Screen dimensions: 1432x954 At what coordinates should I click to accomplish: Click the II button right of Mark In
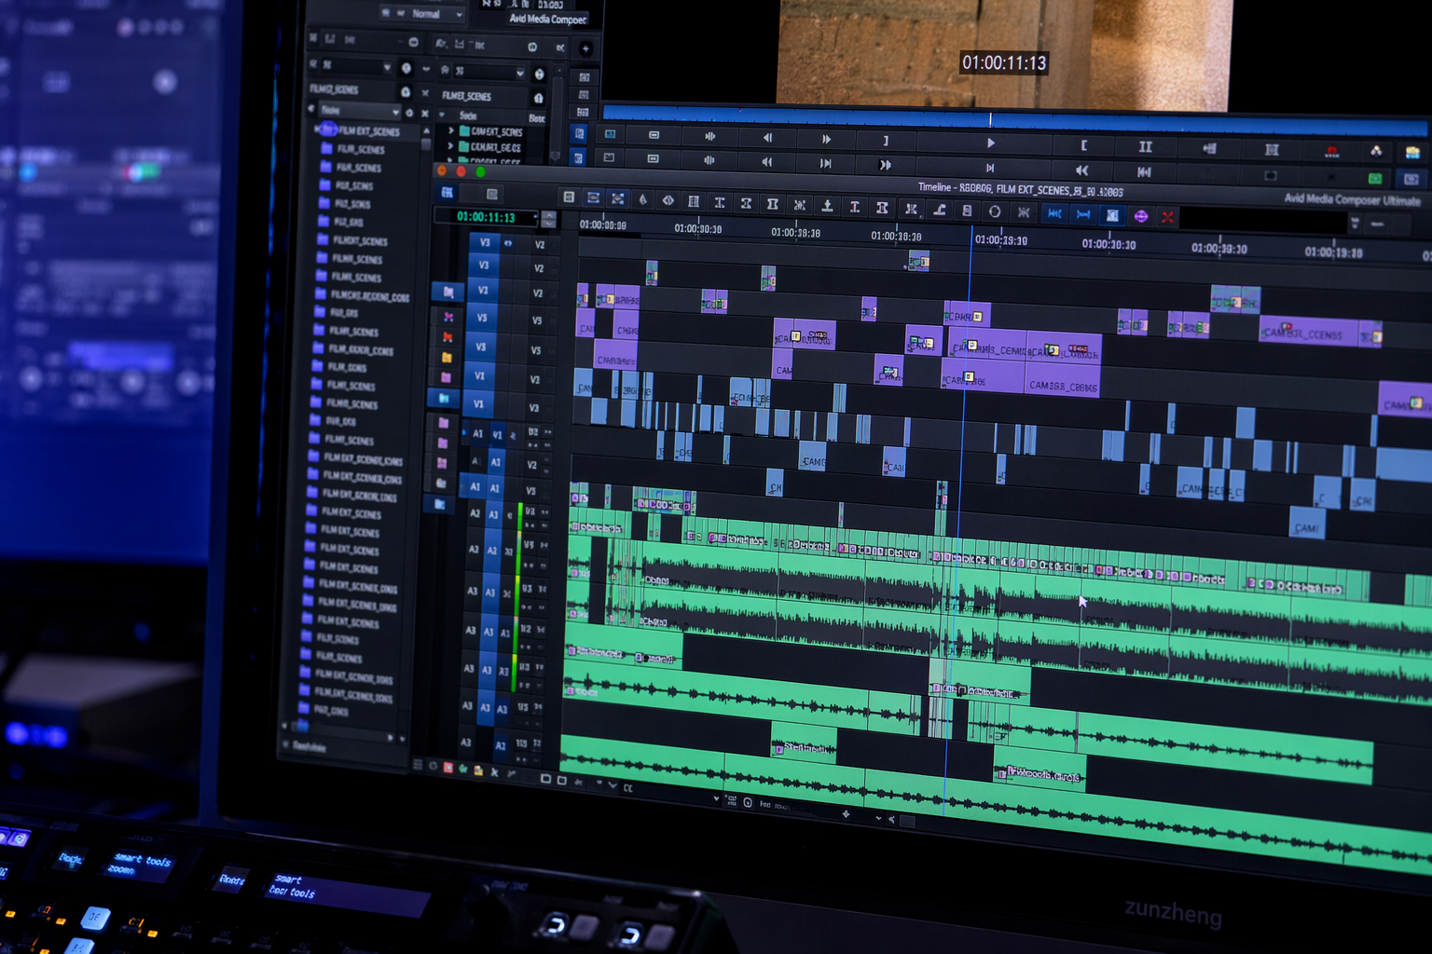click(x=1146, y=146)
